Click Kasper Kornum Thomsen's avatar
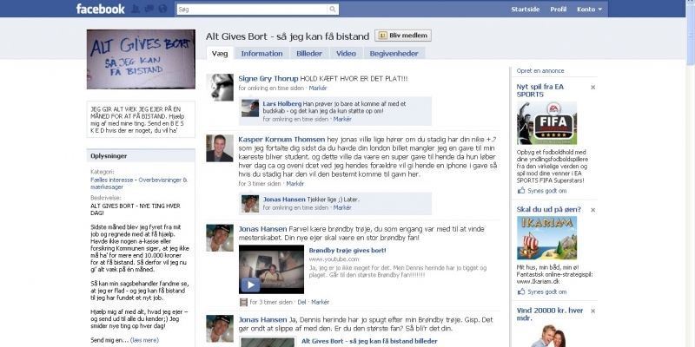Image resolution: width=695 pixels, height=347 pixels. pos(220,148)
